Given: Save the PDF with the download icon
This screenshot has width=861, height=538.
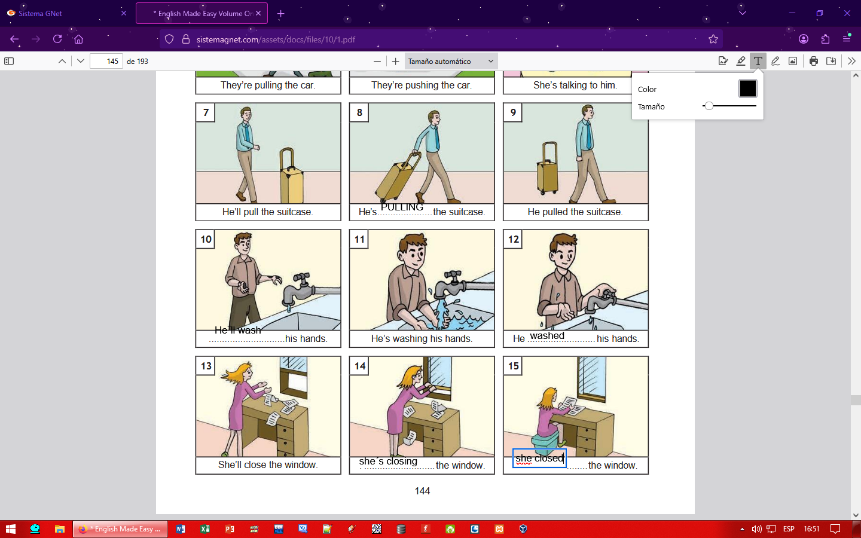Looking at the screenshot, I should click(x=831, y=61).
